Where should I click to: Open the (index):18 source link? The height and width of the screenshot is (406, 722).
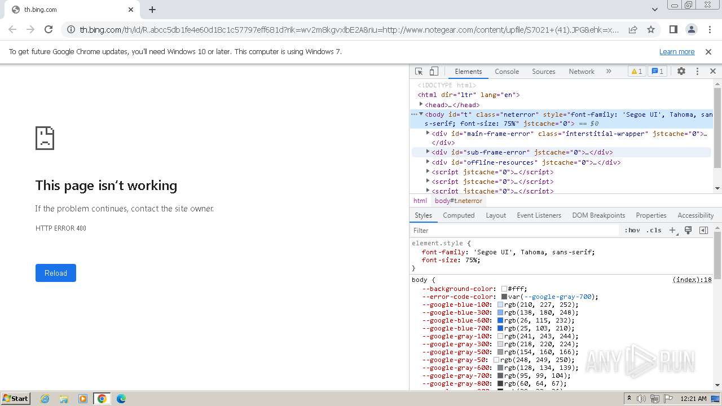tap(692, 280)
